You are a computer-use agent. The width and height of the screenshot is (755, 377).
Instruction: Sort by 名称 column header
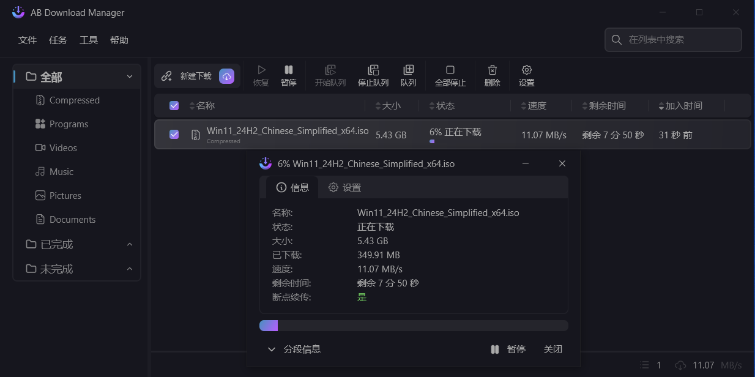[202, 106]
